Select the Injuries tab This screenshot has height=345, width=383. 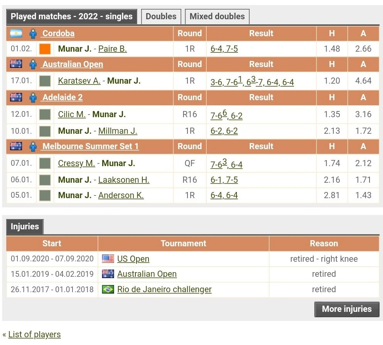click(25, 226)
